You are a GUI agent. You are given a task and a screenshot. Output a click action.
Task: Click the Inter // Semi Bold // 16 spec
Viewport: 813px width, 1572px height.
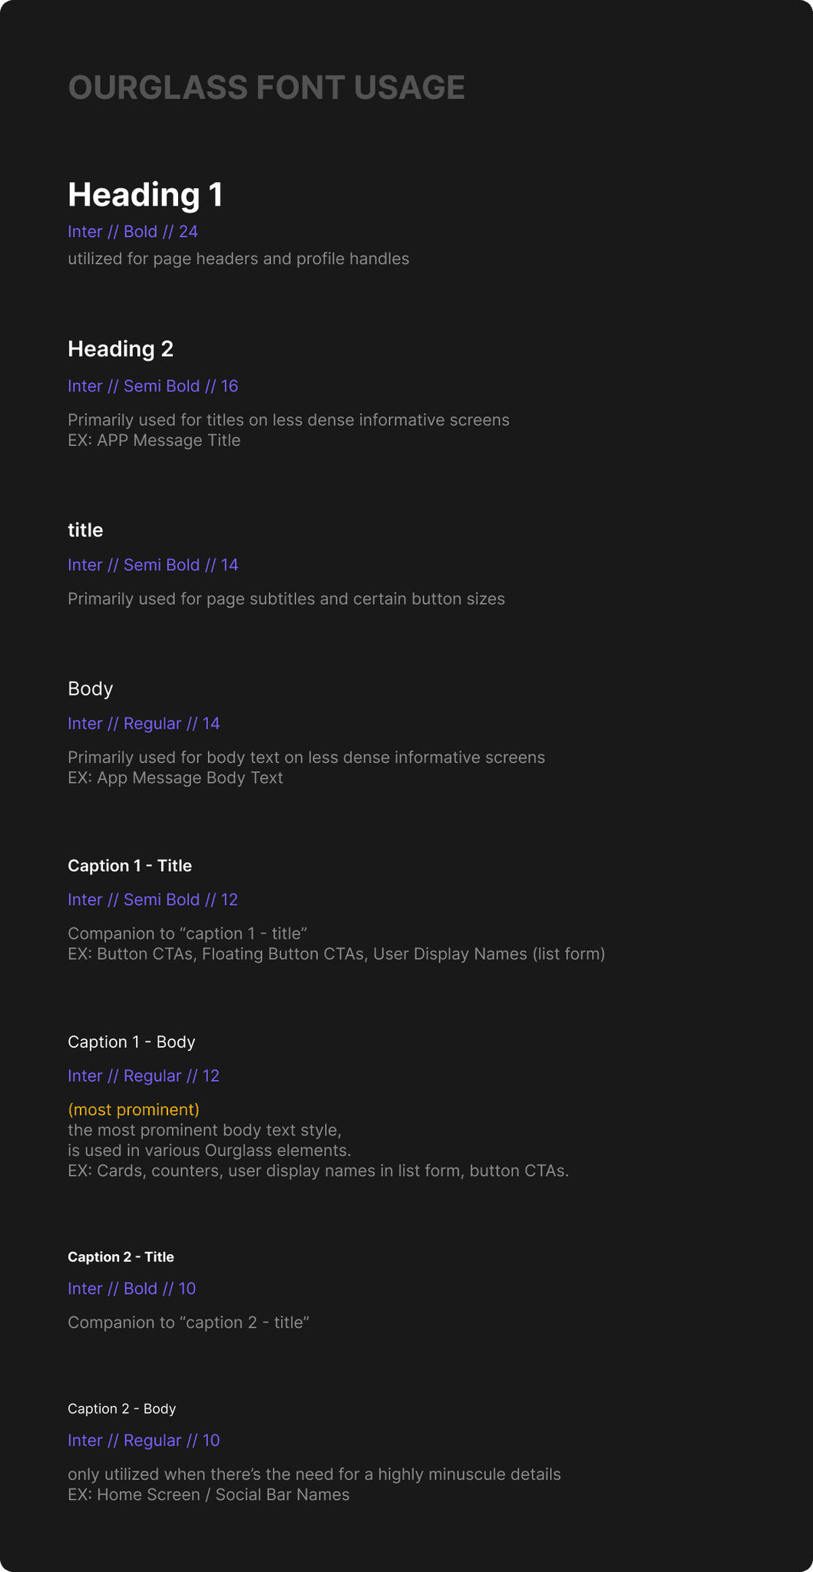click(x=153, y=386)
